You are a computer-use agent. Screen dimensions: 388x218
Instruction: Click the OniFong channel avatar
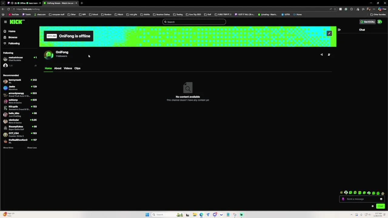click(x=48, y=55)
